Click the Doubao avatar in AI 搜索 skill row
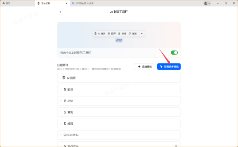 tap(64, 78)
